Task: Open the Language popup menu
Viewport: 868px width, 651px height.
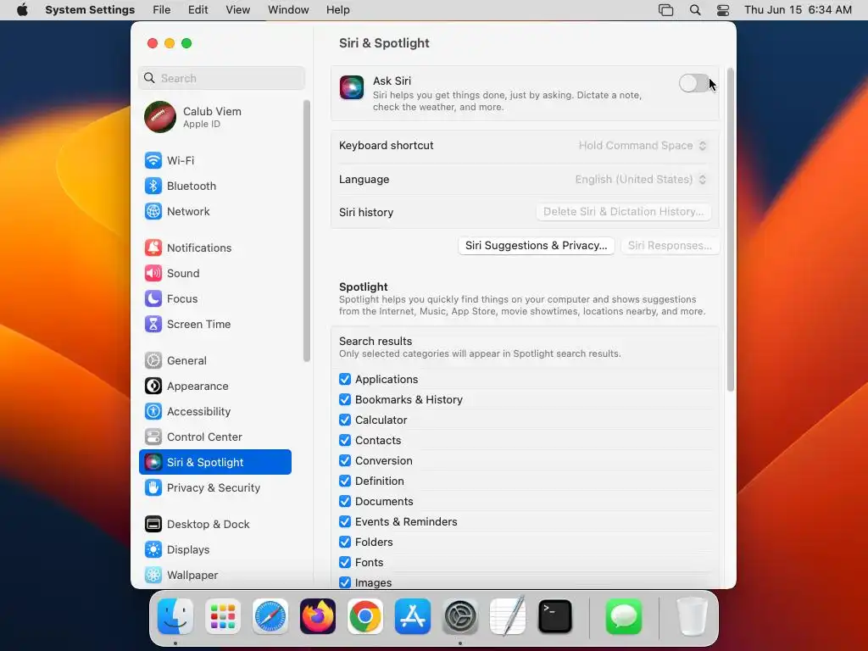Action: [641, 180]
